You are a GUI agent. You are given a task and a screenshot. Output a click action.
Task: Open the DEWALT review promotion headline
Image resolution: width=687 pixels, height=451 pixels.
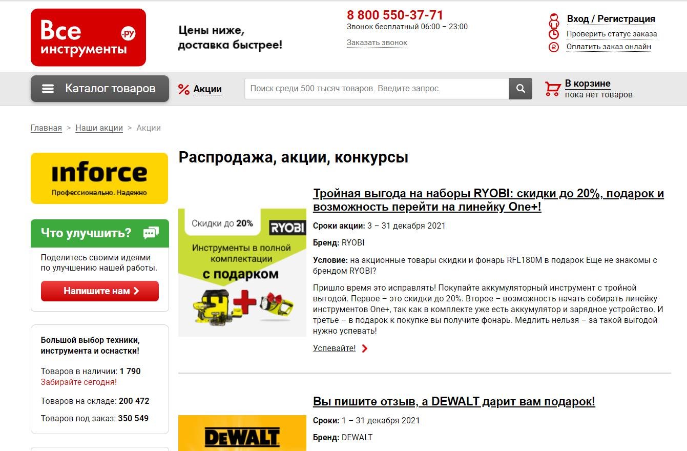point(454,401)
